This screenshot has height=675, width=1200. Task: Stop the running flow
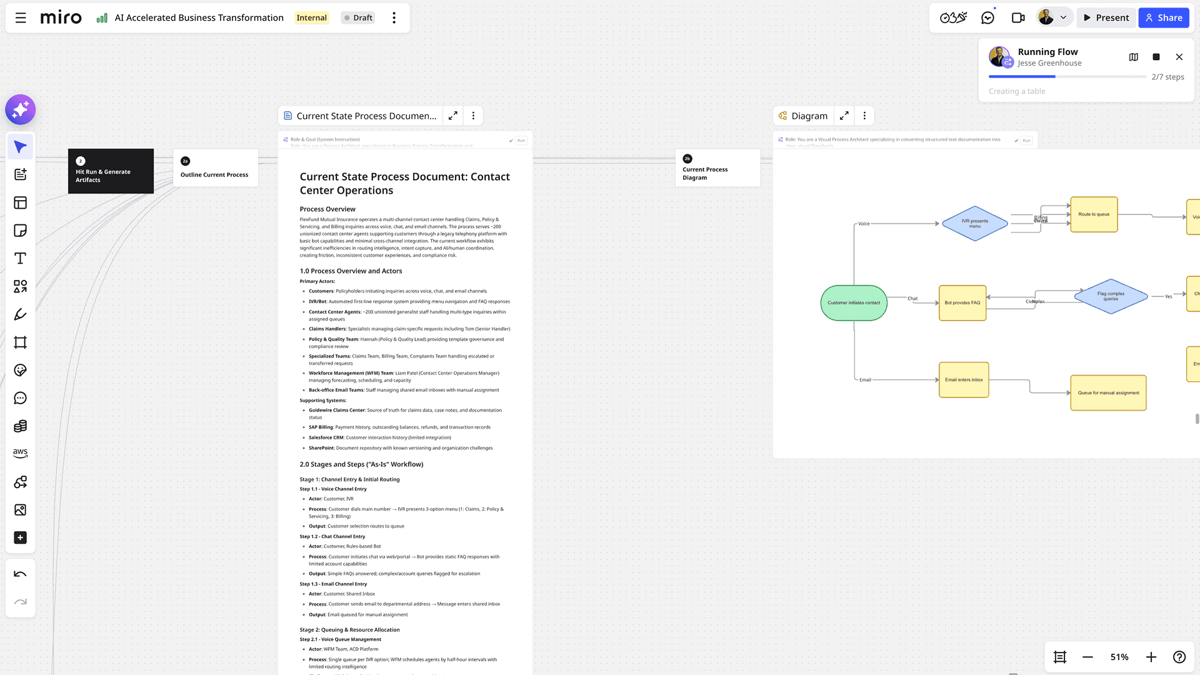pos(1156,57)
